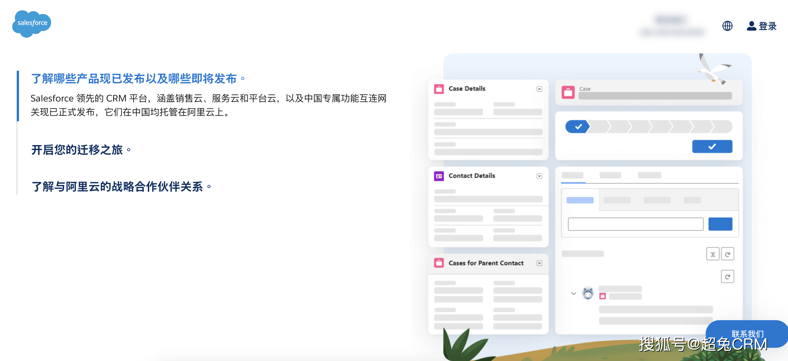This screenshot has height=361, width=788.
Task: Click the purple Contact Details icon
Action: click(439, 176)
